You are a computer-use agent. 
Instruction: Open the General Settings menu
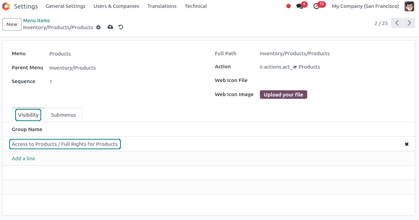(65, 6)
